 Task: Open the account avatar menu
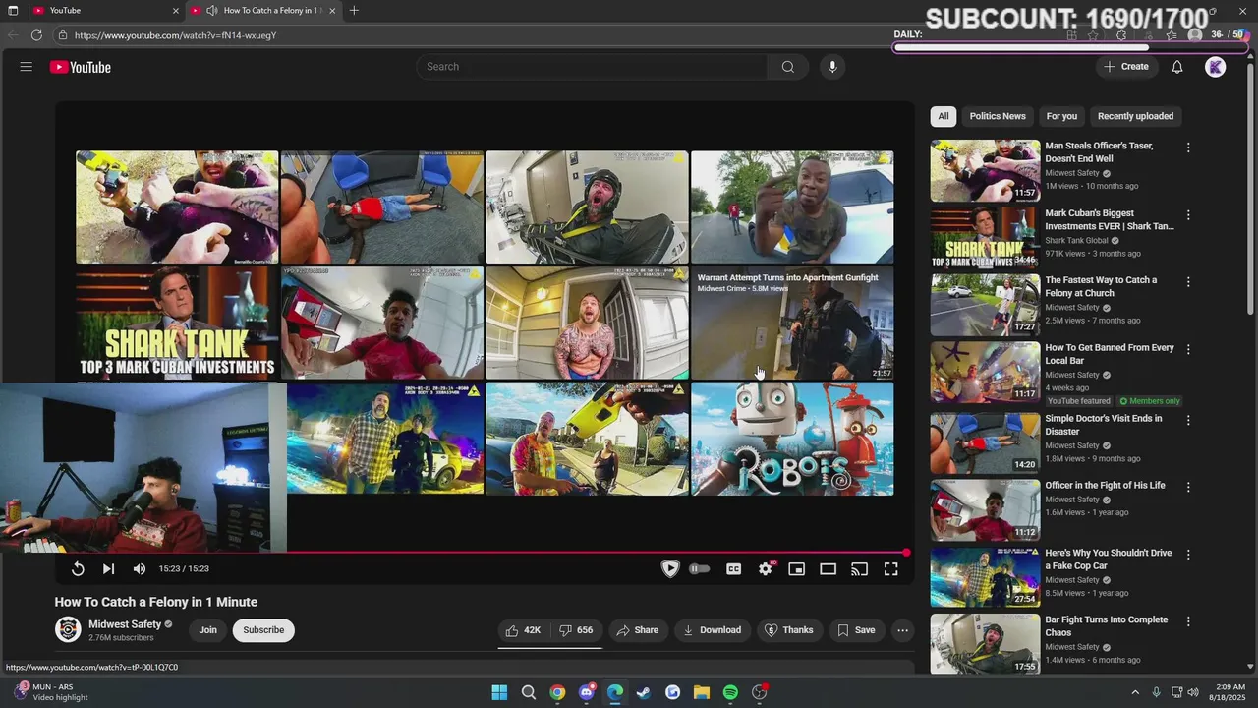(1216, 67)
